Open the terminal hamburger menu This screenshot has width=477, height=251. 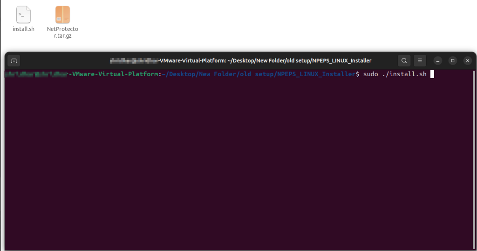(420, 61)
